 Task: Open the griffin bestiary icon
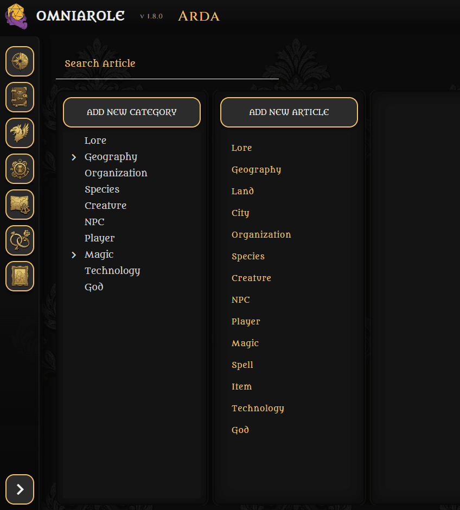[x=20, y=133]
